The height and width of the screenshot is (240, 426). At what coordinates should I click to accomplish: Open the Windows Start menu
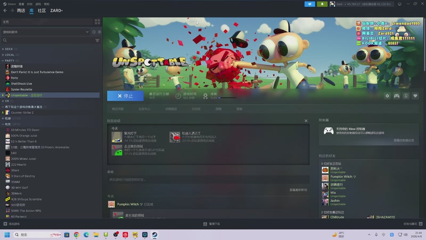pyautogui.click(x=7, y=235)
